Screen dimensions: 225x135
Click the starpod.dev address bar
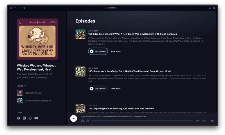[112, 8]
